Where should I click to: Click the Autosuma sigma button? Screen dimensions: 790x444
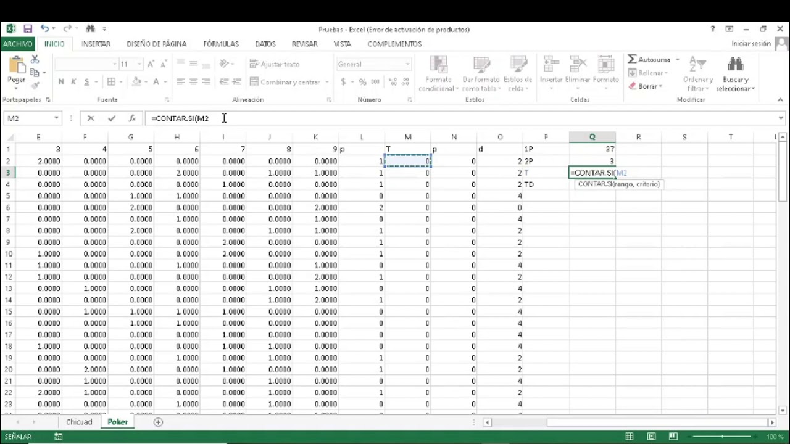point(649,60)
